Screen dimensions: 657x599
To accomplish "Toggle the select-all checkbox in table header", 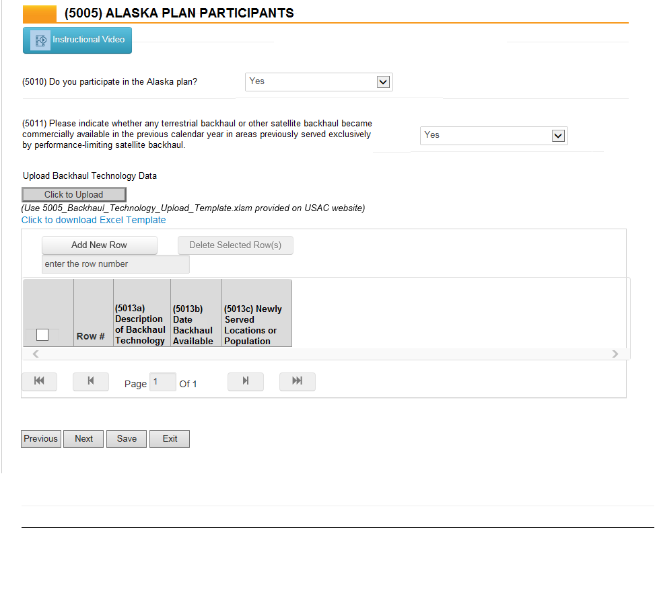I will pyautogui.click(x=42, y=335).
